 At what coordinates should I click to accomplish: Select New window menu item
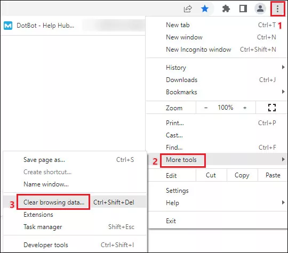217,37
